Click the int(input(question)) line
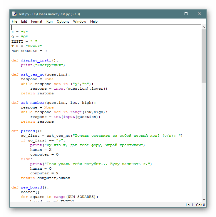The width and height of the screenshot is (216, 217). 65,117
